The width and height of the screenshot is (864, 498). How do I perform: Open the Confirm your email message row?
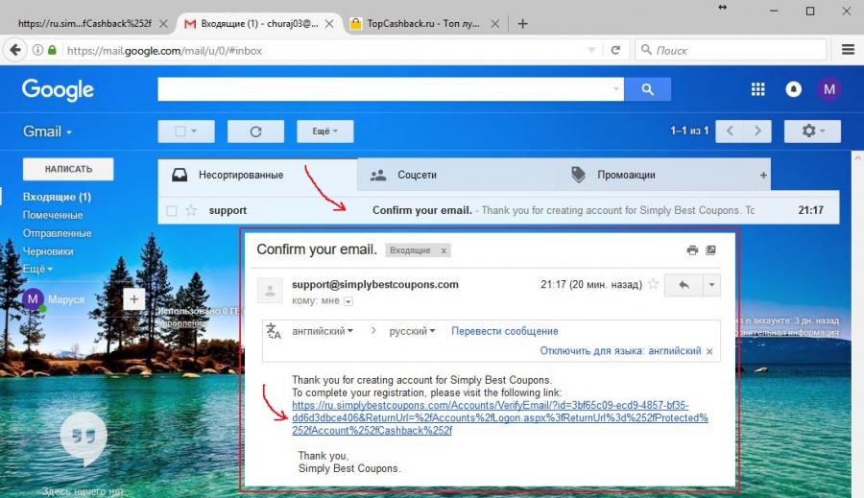(x=498, y=210)
